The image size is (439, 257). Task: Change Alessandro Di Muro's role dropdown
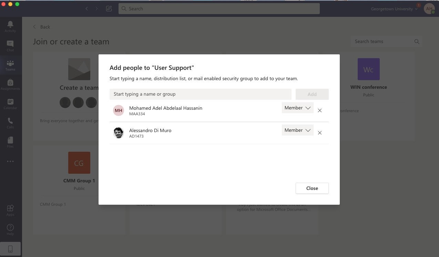pos(297,130)
